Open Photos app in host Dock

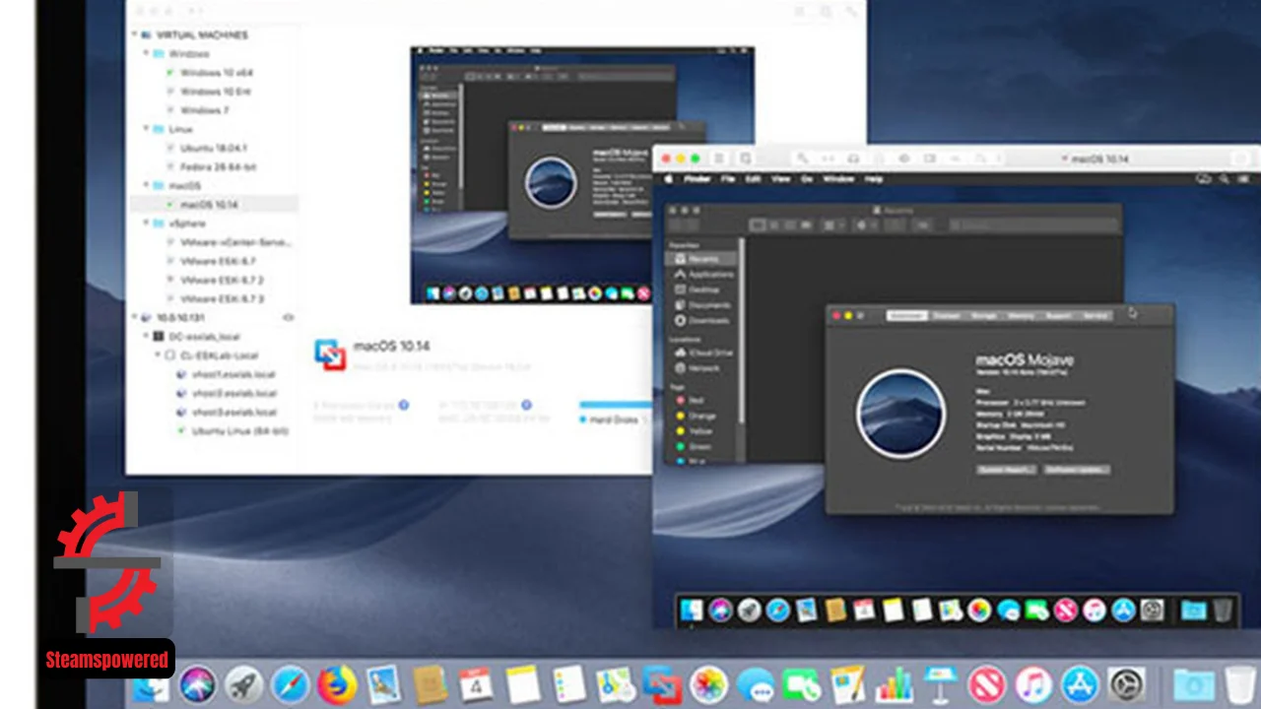708,683
